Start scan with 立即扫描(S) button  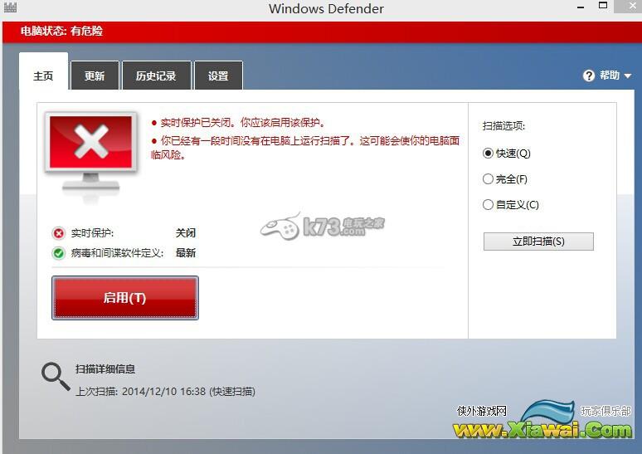(x=538, y=242)
